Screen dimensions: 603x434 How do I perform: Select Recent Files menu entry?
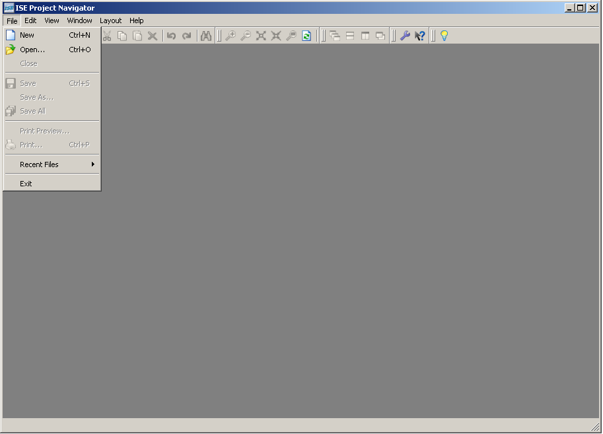(52, 164)
